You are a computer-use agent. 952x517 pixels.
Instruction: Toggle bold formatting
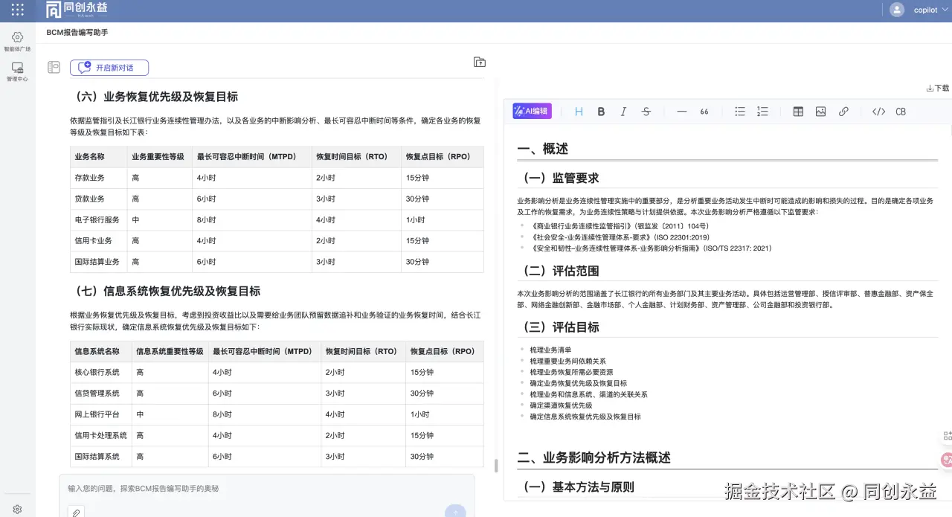pyautogui.click(x=601, y=112)
